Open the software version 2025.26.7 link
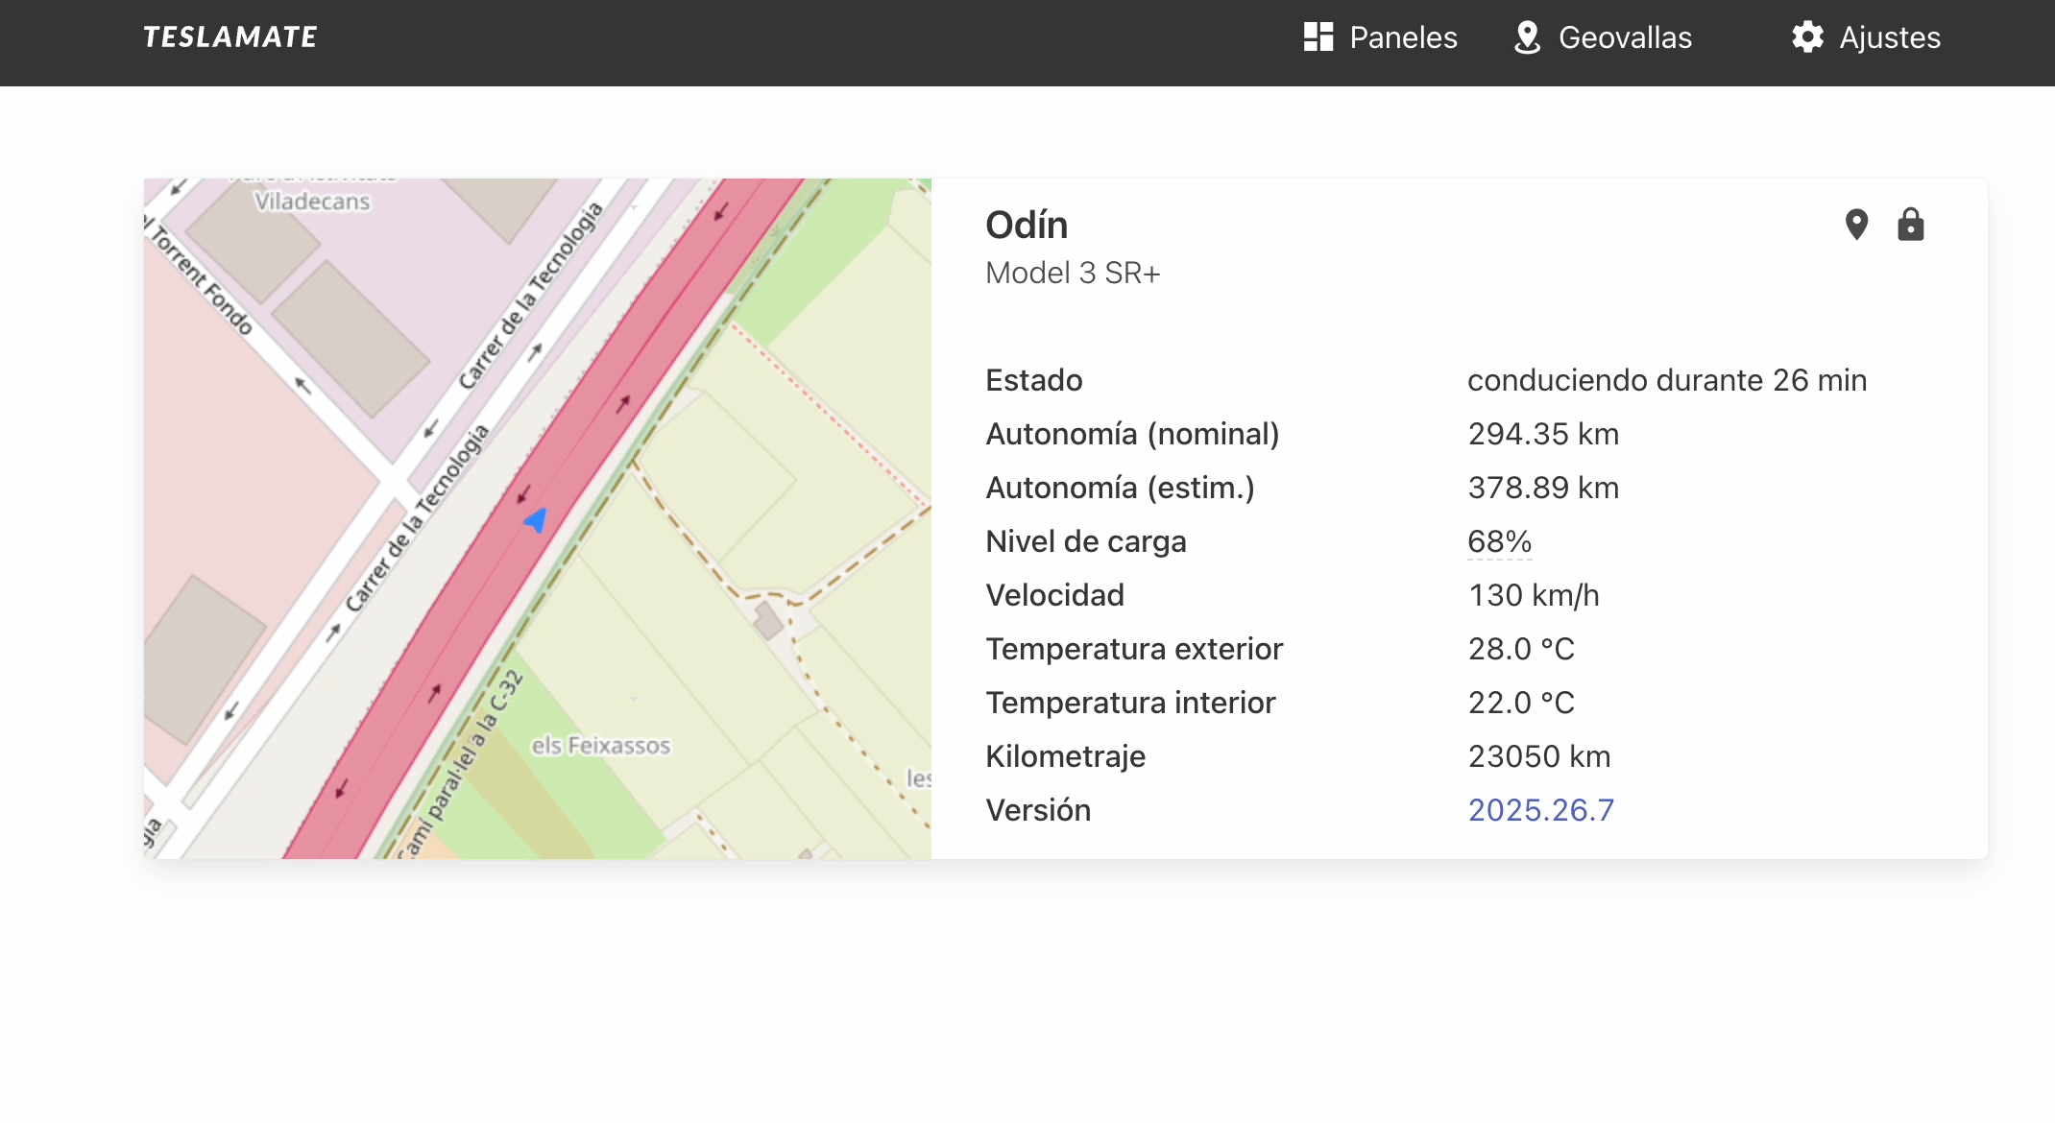Viewport: 2055px width, 1123px height. pyautogui.click(x=1541, y=810)
